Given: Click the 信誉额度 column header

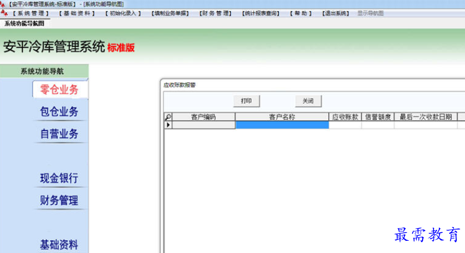Looking at the screenshot, I should (x=378, y=117).
